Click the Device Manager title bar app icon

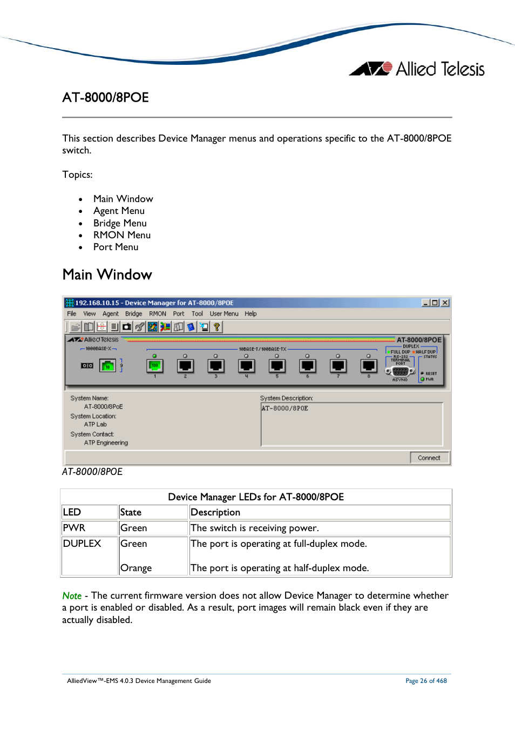(70, 303)
